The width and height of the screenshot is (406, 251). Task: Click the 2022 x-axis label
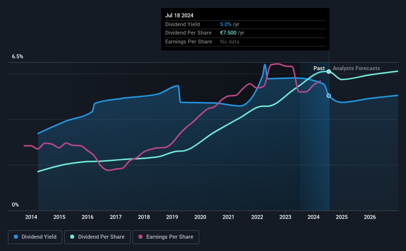coord(257,217)
